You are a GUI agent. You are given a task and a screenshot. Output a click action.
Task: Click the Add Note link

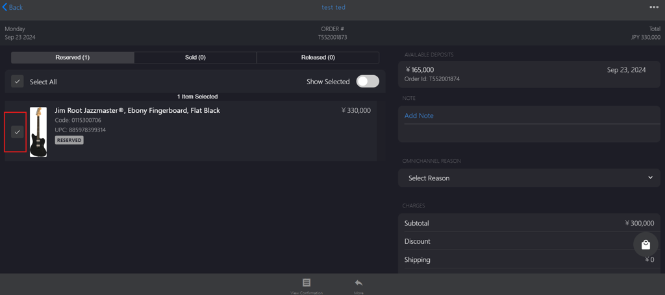419,115
